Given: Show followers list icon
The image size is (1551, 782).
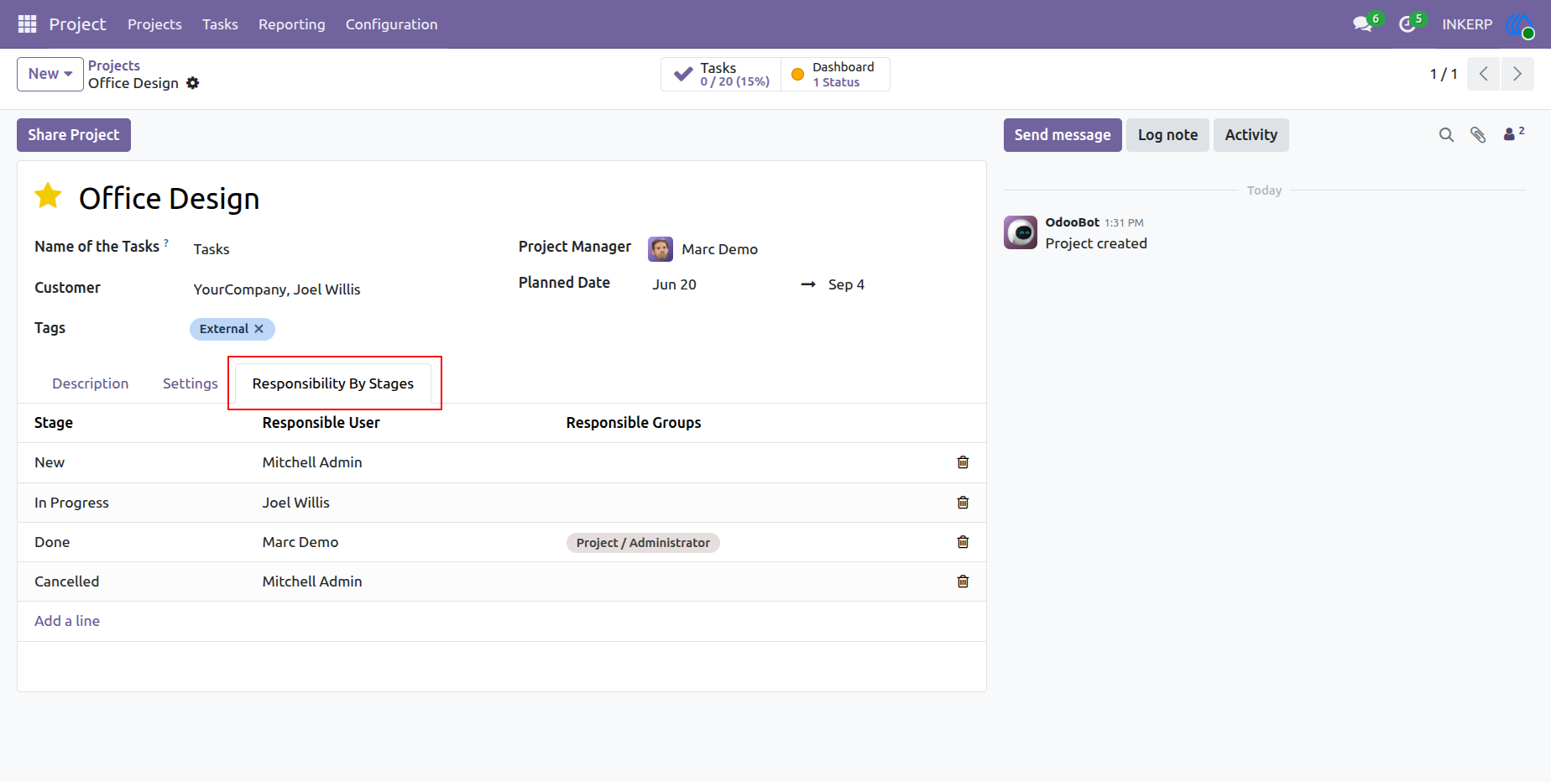Looking at the screenshot, I should tap(1513, 134).
